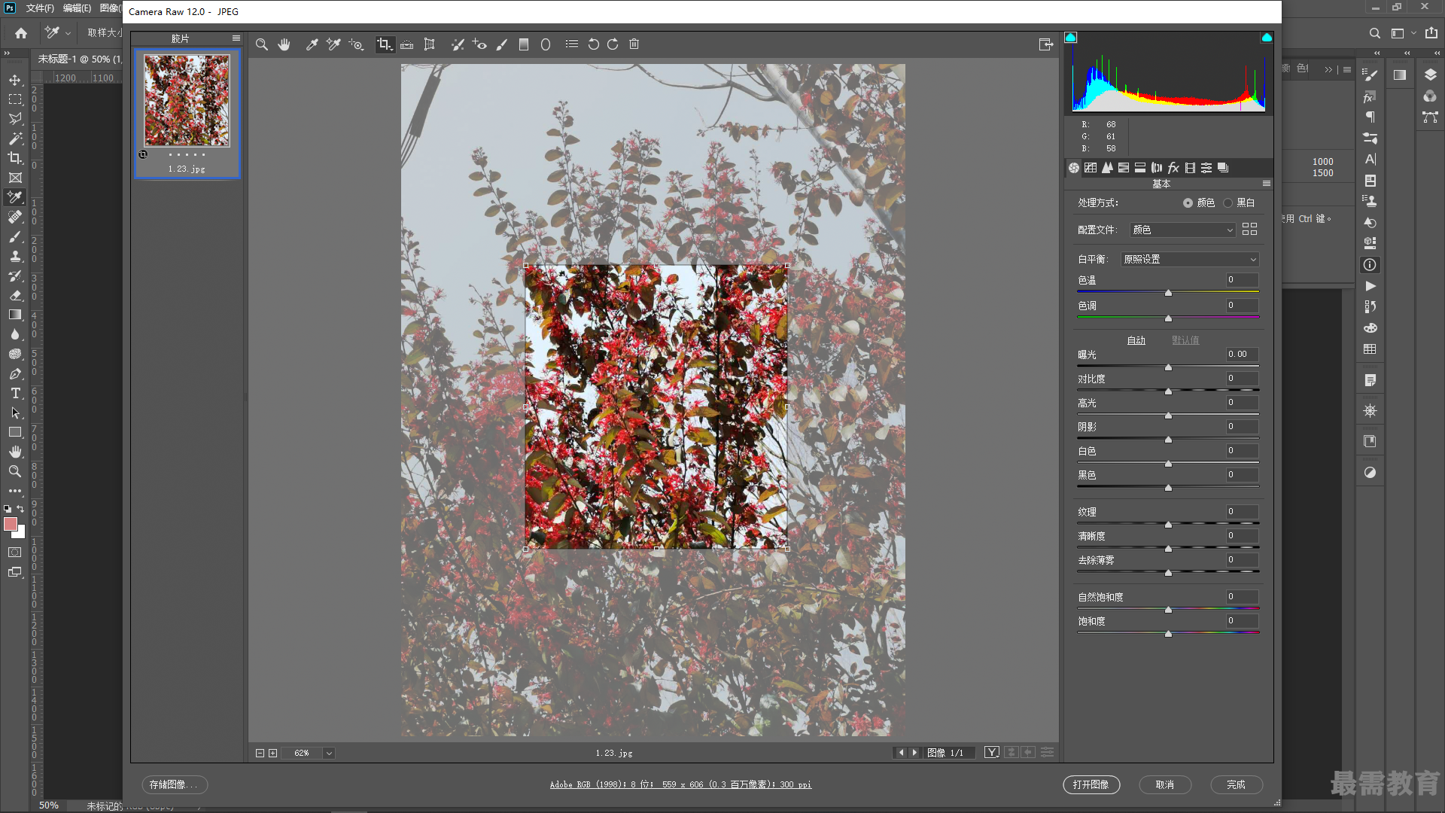Click the 对比度 contrast value field
The width and height of the screenshot is (1445, 813).
click(1242, 379)
